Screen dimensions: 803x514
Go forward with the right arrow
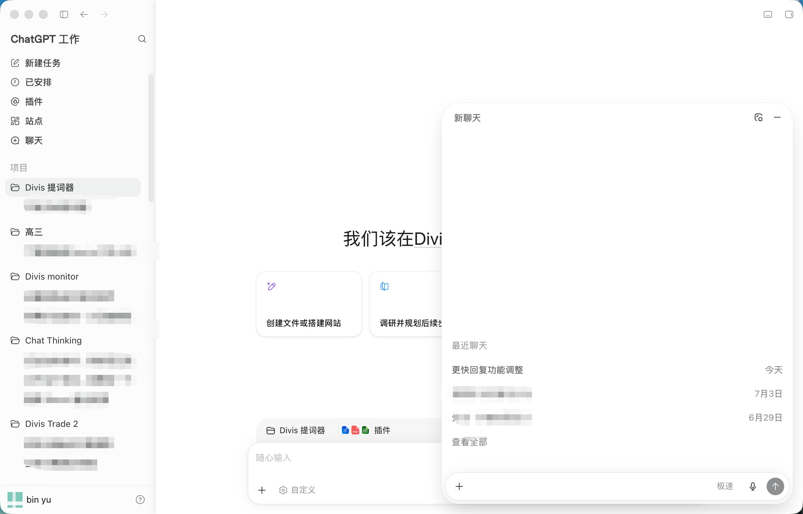tap(104, 14)
